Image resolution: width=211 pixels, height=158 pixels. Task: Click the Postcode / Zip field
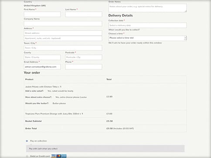[x=84, y=57]
